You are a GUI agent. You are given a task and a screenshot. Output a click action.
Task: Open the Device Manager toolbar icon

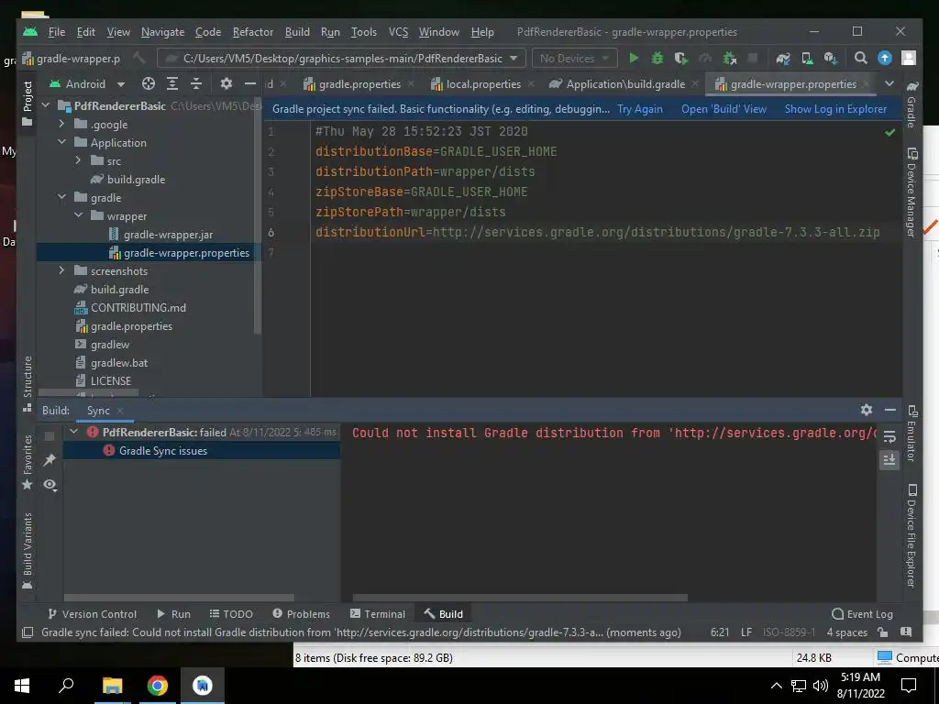click(x=807, y=58)
